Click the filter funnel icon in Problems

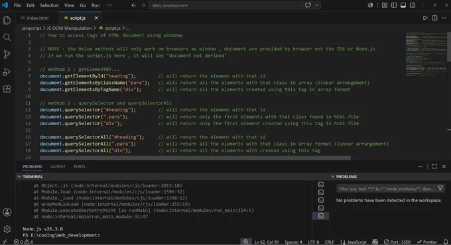tap(440, 189)
